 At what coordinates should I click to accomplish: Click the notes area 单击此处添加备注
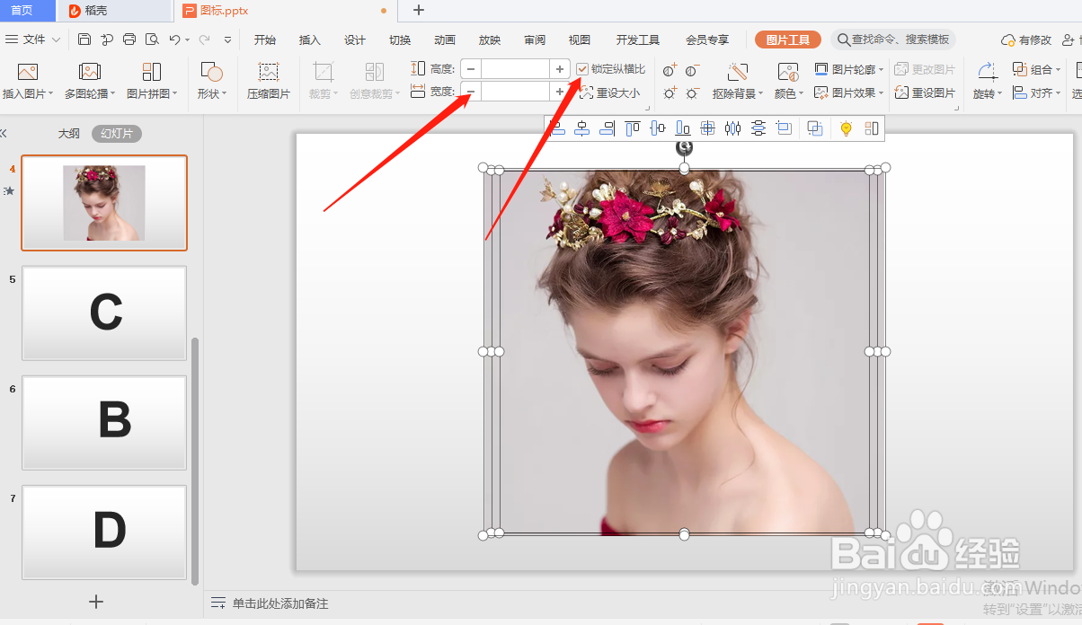280,603
